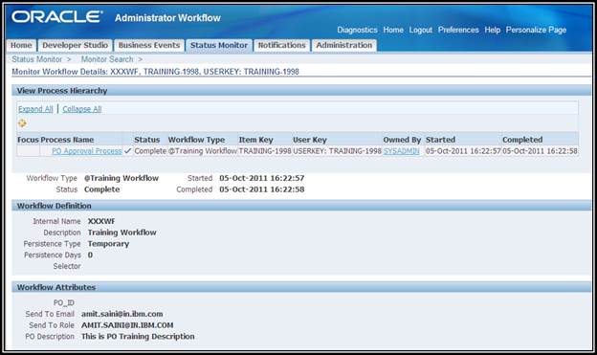
Task: Click the Item Key column header
Action: click(255, 140)
